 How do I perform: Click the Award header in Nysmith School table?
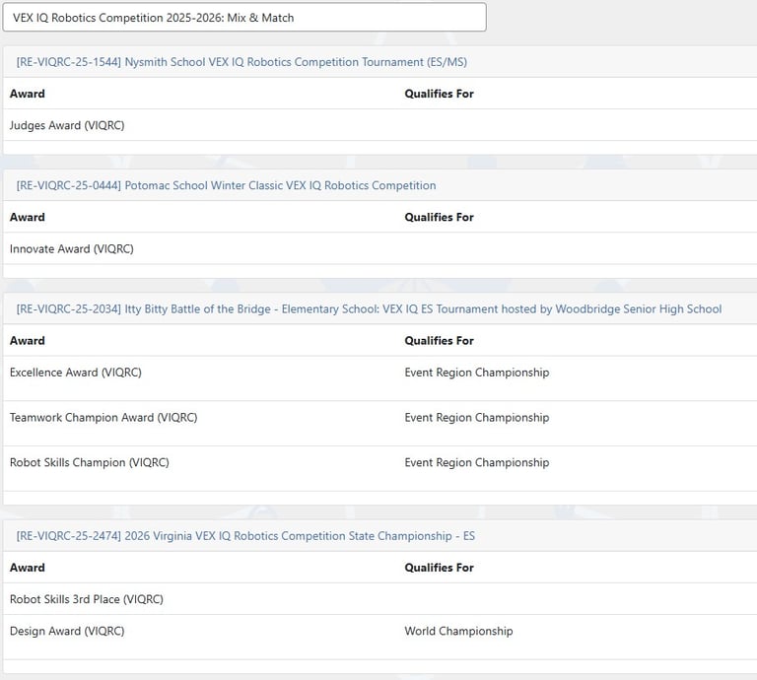[27, 94]
